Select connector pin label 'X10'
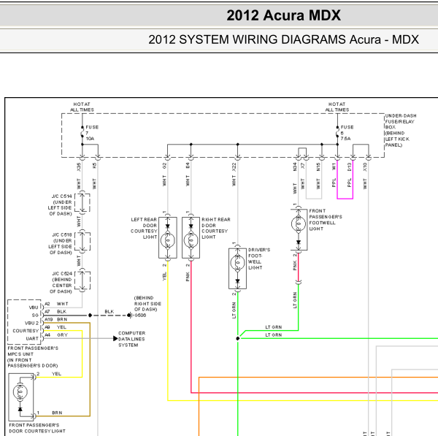 [365, 167]
